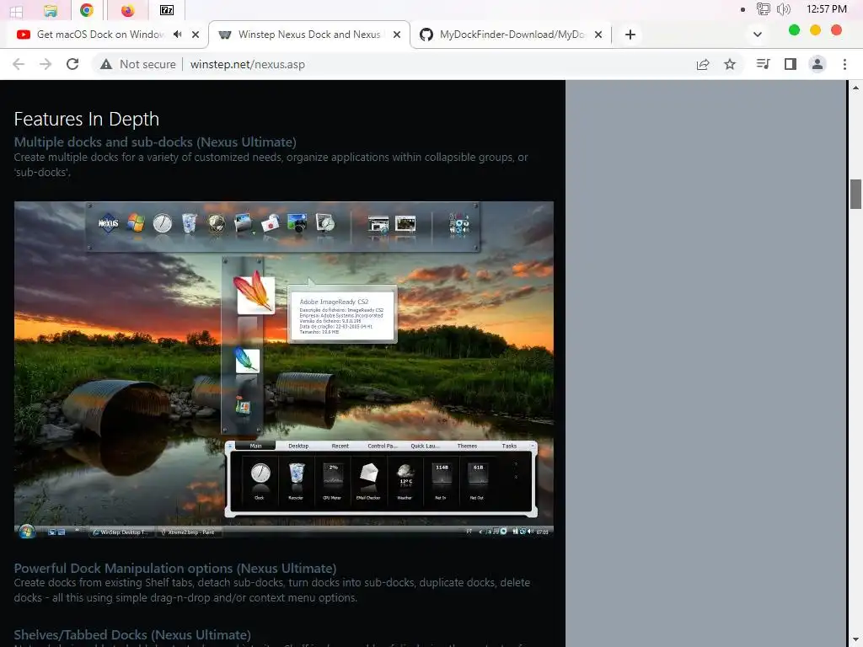Open a new browser tab
The width and height of the screenshot is (863, 647).
tap(630, 35)
